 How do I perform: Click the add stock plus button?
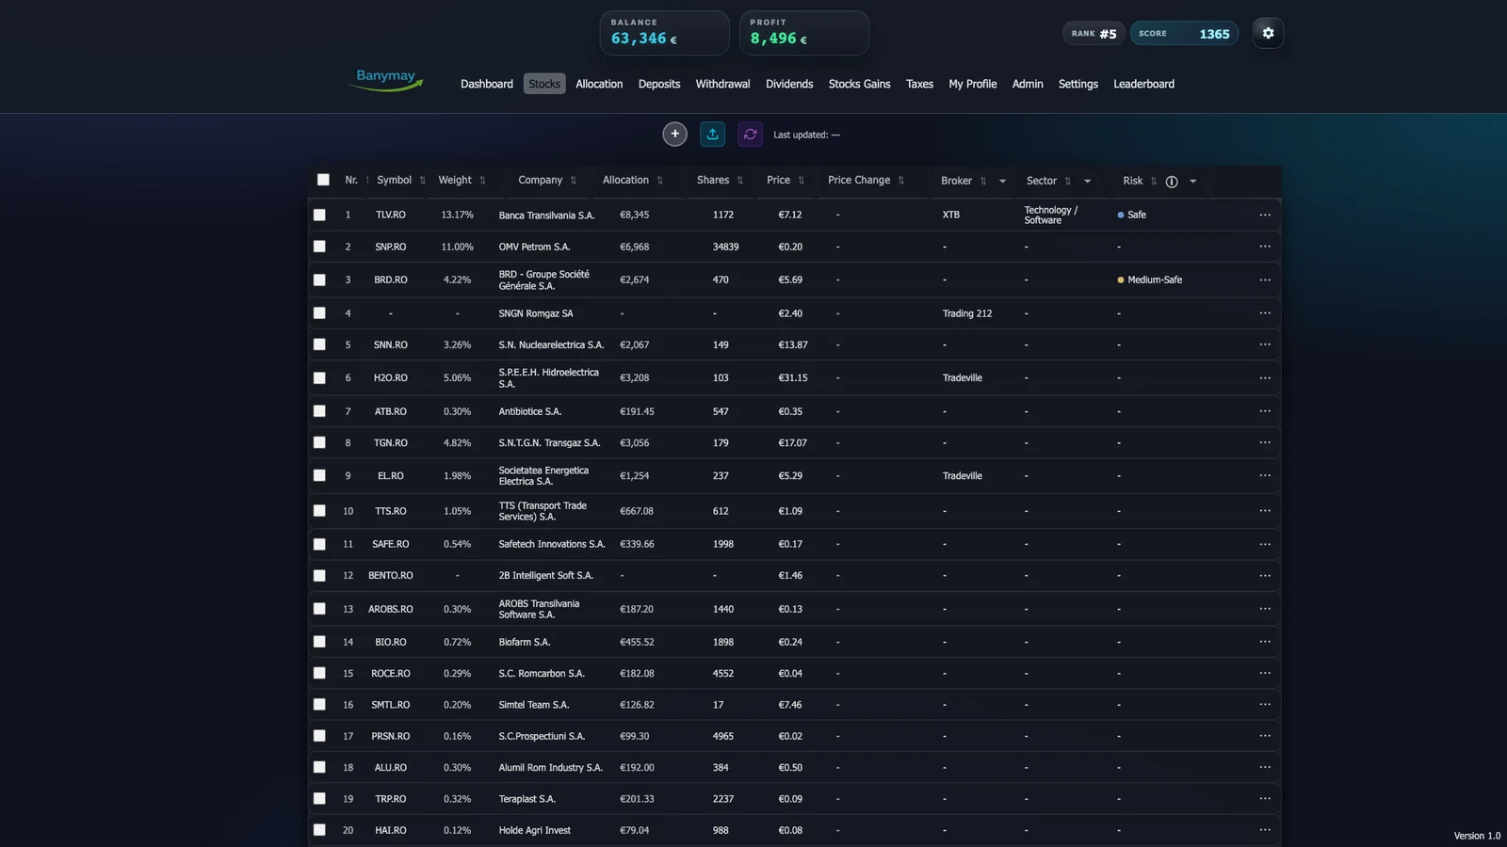tap(674, 134)
